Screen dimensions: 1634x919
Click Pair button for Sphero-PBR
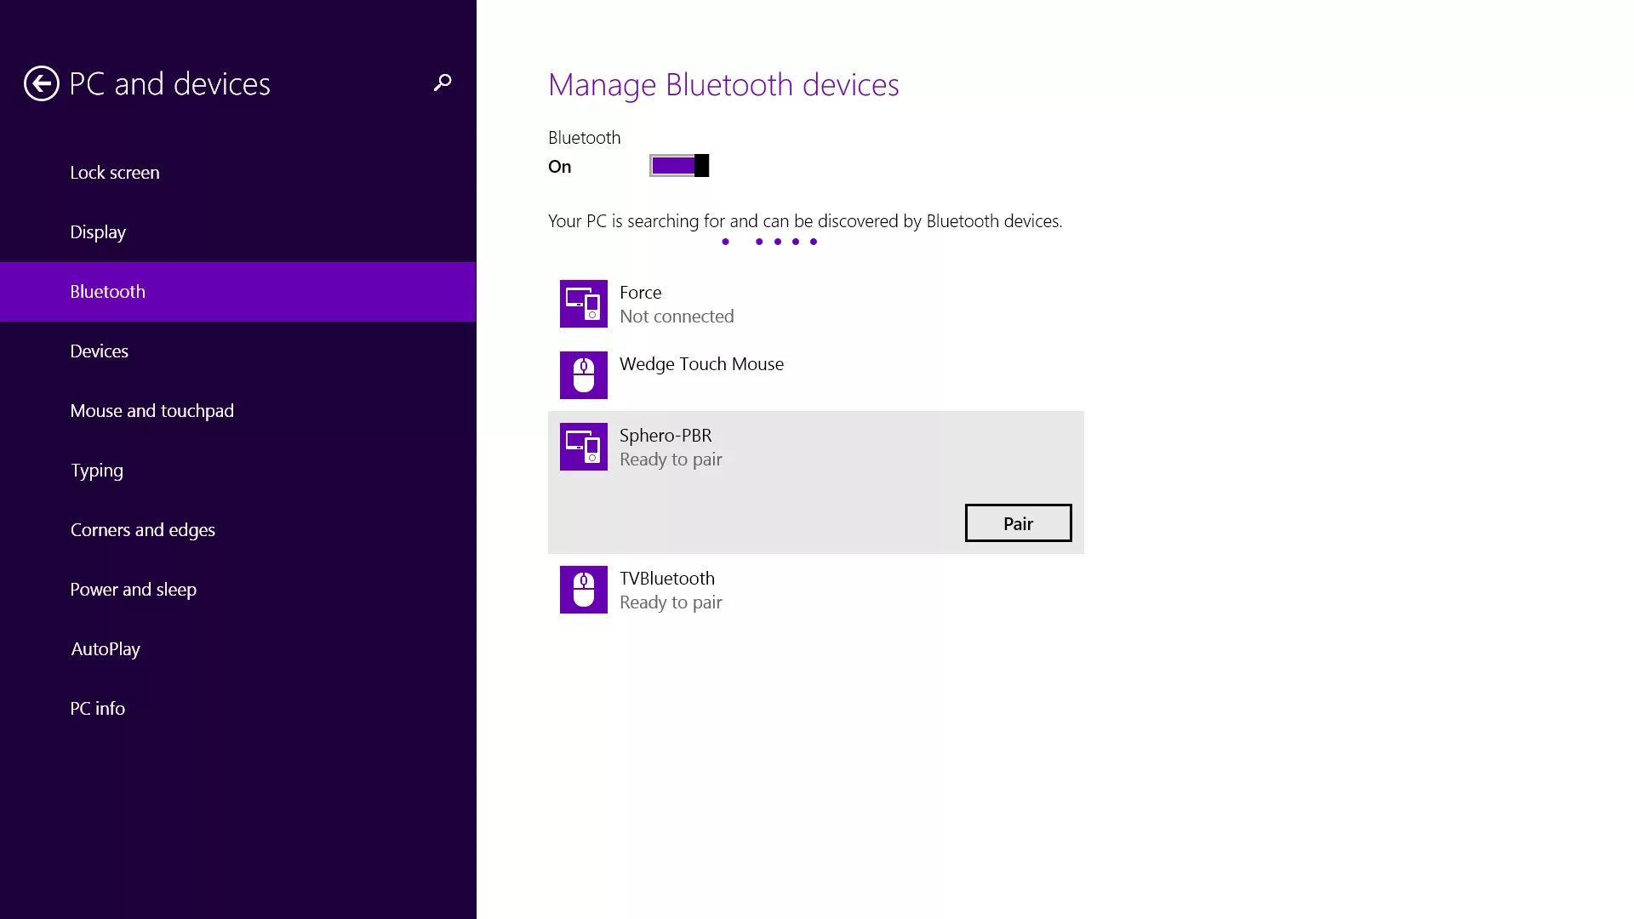(x=1018, y=523)
